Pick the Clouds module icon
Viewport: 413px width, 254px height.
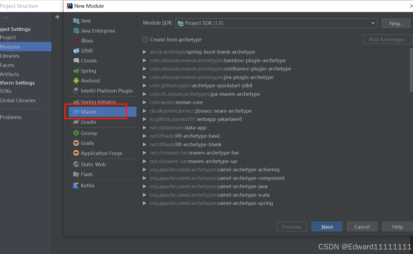click(x=76, y=61)
